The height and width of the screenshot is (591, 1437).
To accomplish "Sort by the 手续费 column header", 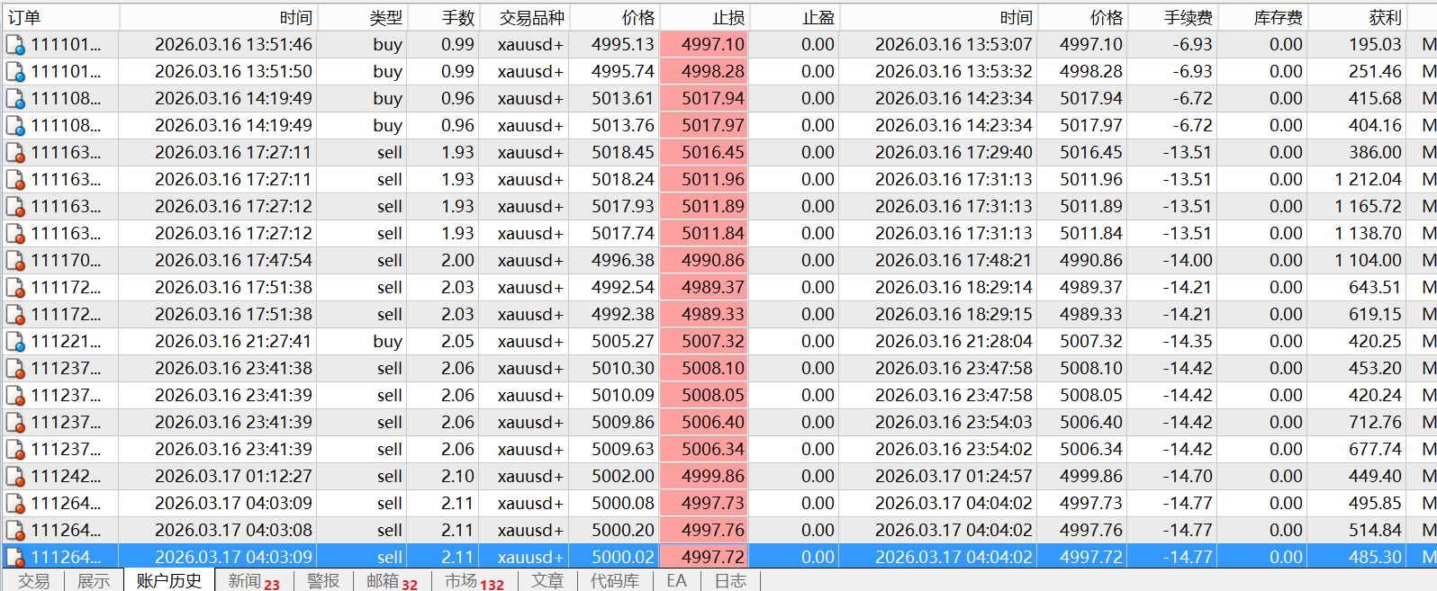I will tap(1172, 17).
